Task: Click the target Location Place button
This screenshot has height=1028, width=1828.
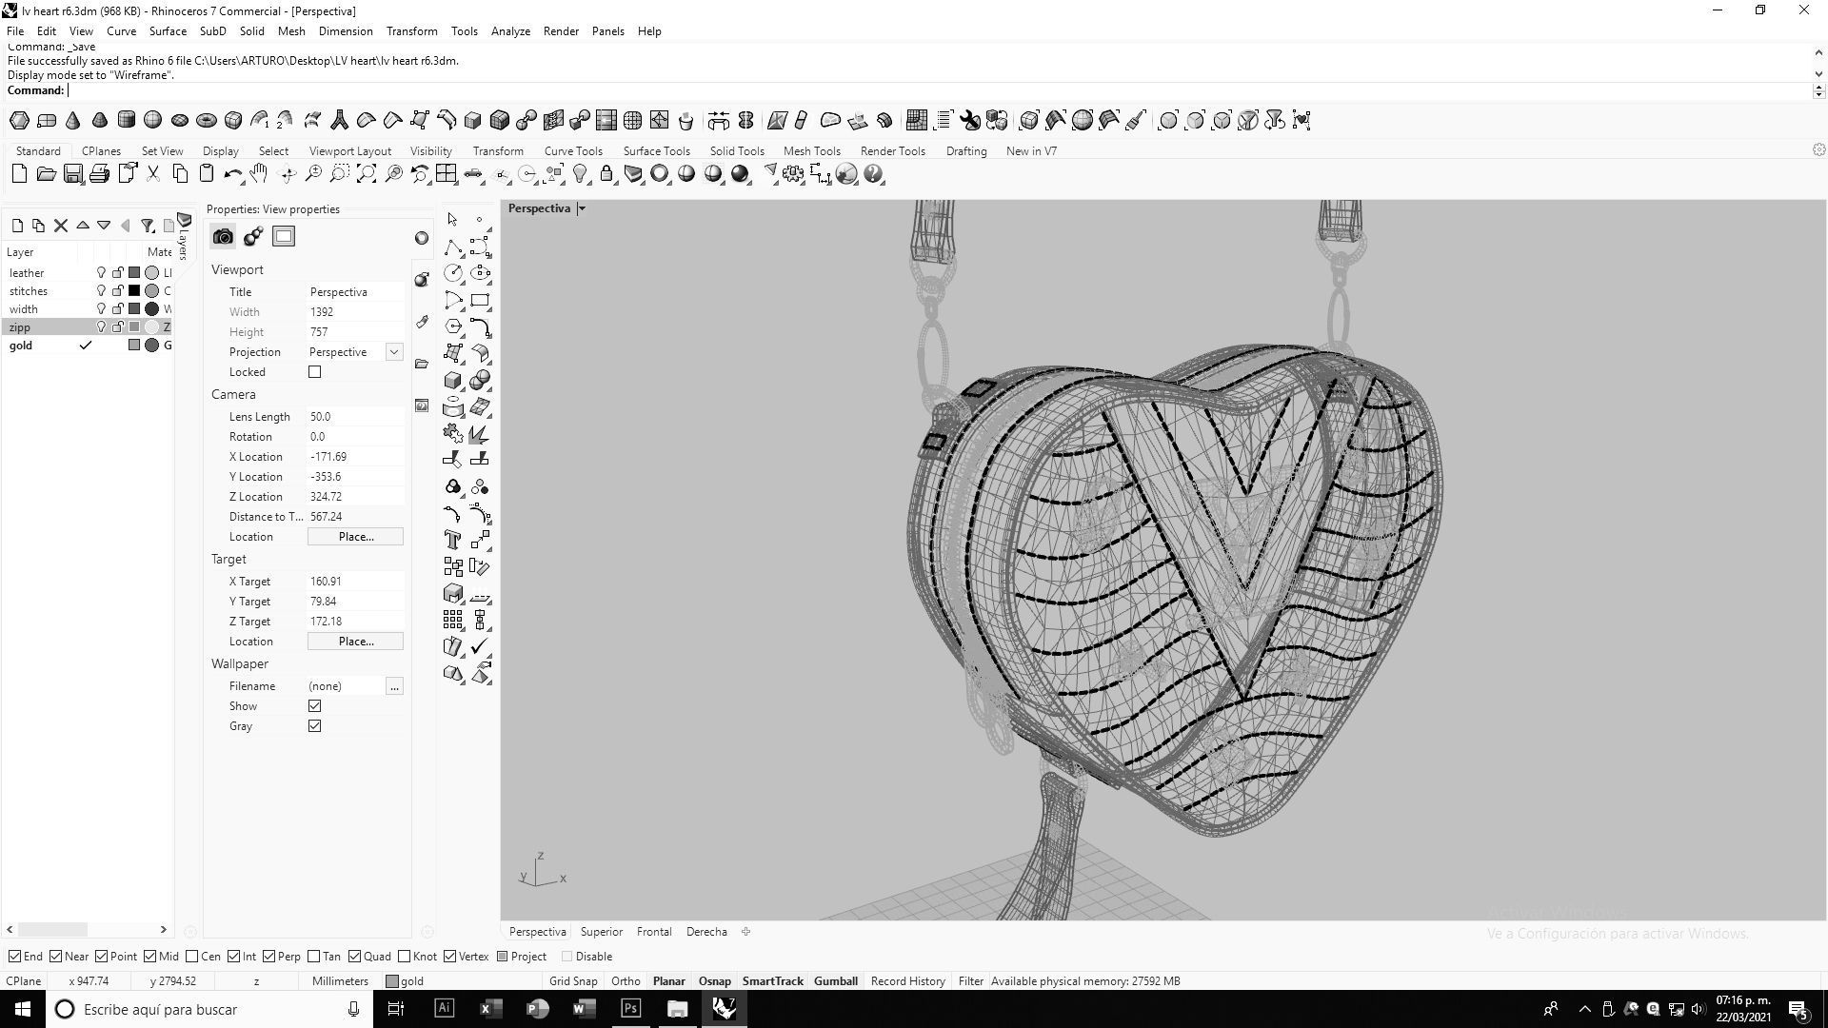Action: click(355, 642)
